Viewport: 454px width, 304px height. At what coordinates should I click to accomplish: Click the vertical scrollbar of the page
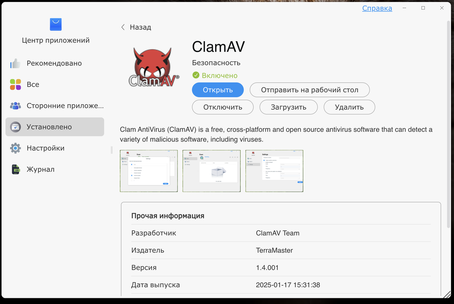[x=449, y=125]
